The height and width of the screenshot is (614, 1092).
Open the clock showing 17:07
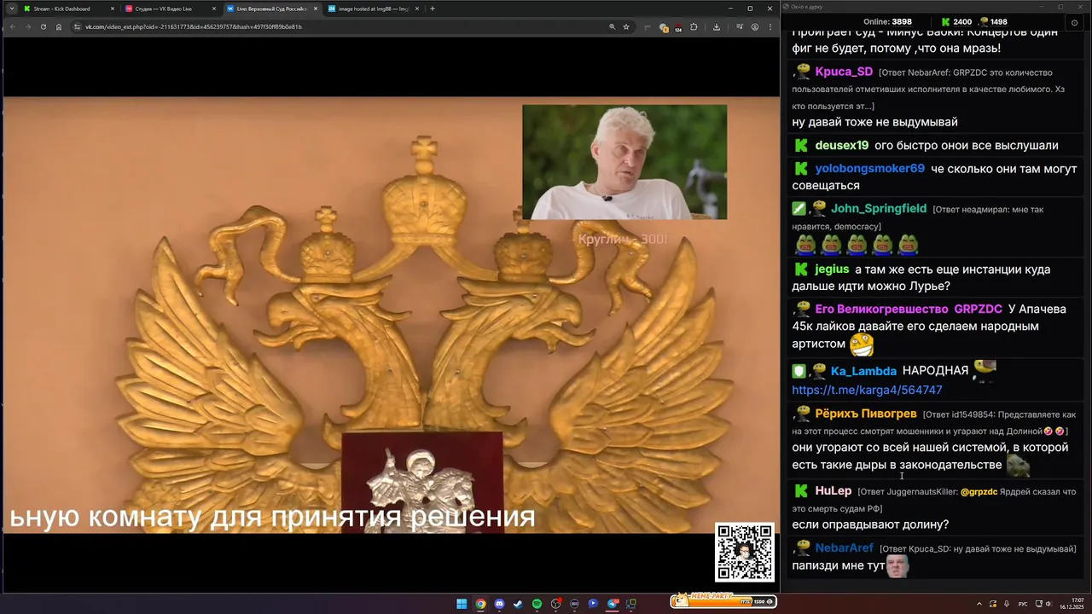point(1072,604)
